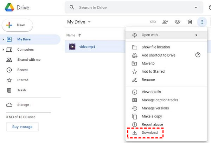Click the Buy storage button

(23, 127)
